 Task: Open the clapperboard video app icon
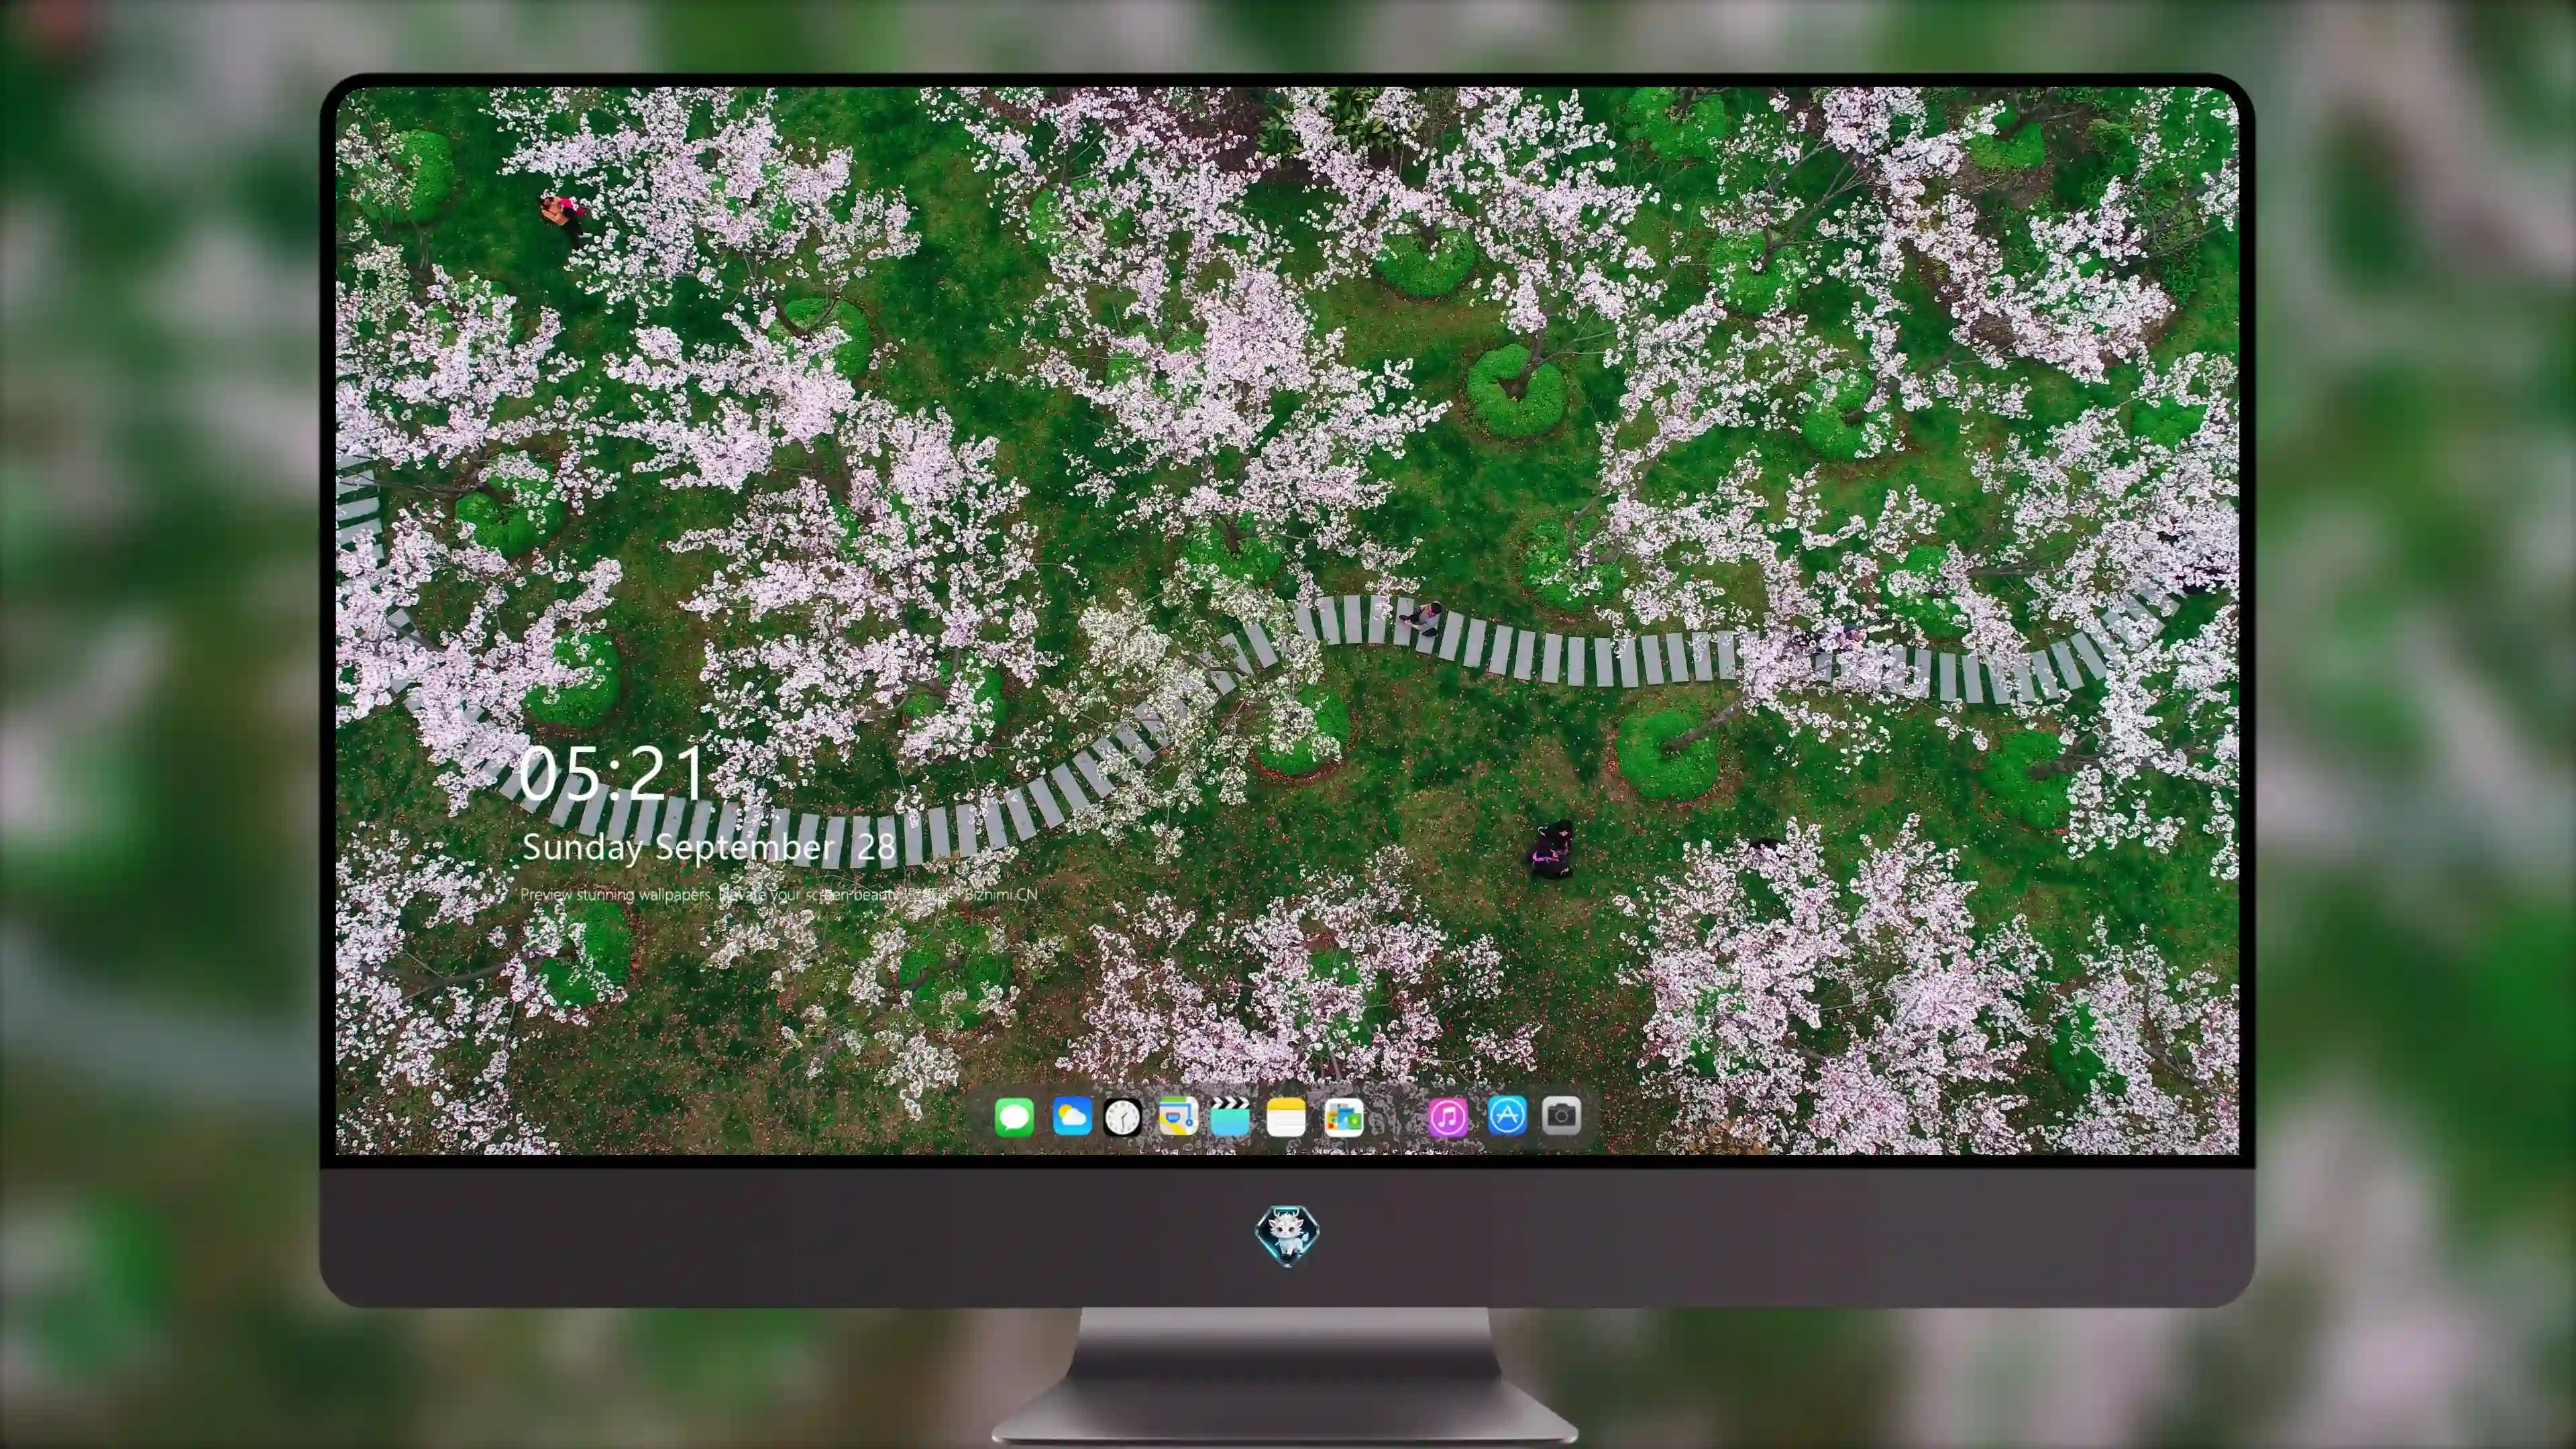click(x=1230, y=1116)
